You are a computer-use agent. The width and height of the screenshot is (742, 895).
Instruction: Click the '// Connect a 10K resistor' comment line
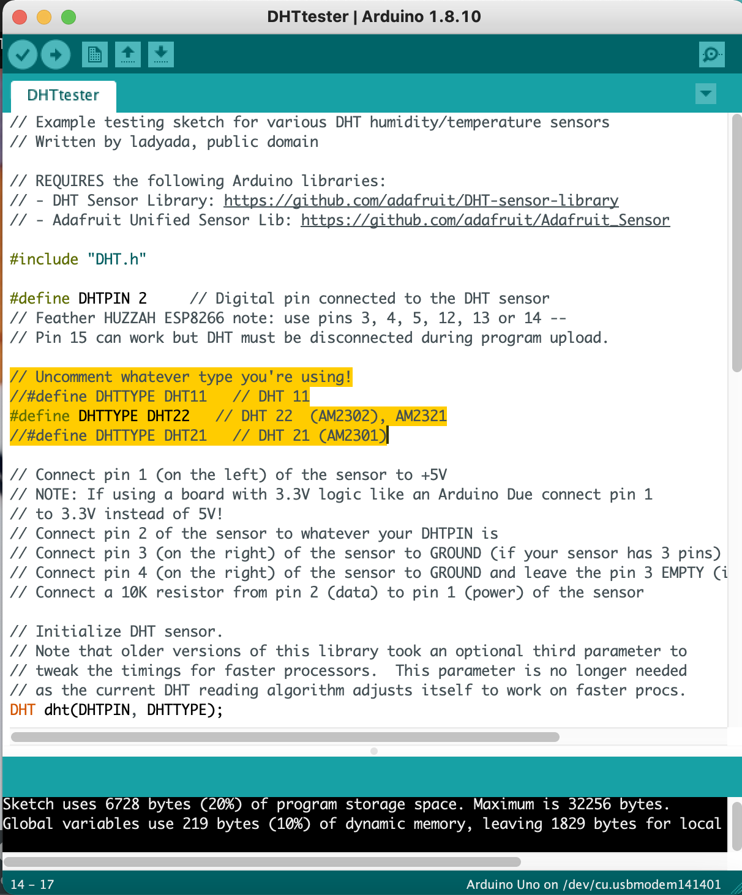coord(327,593)
